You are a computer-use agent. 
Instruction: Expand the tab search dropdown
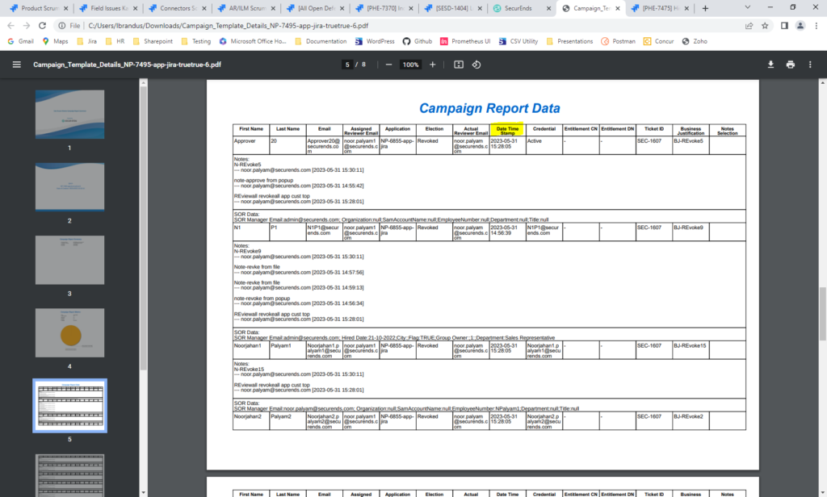coord(747,8)
